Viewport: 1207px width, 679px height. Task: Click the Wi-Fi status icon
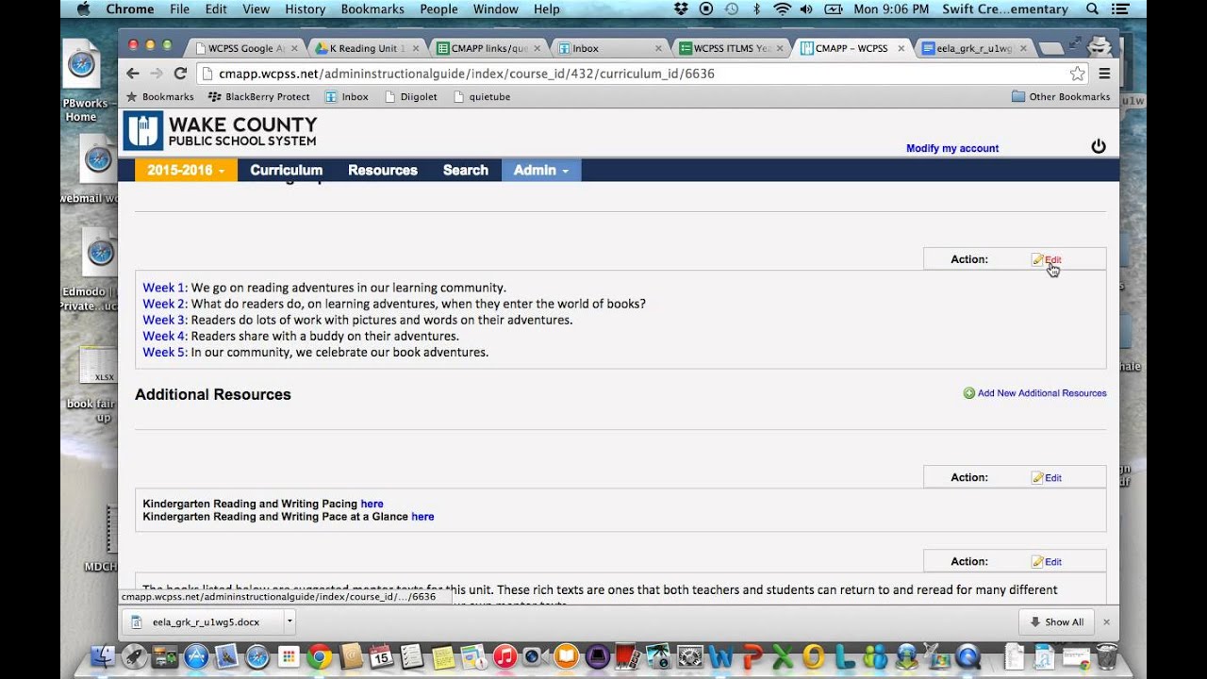tap(782, 9)
